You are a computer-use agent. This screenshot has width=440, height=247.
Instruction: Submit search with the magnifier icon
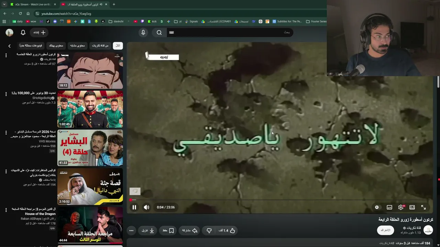[159, 33]
